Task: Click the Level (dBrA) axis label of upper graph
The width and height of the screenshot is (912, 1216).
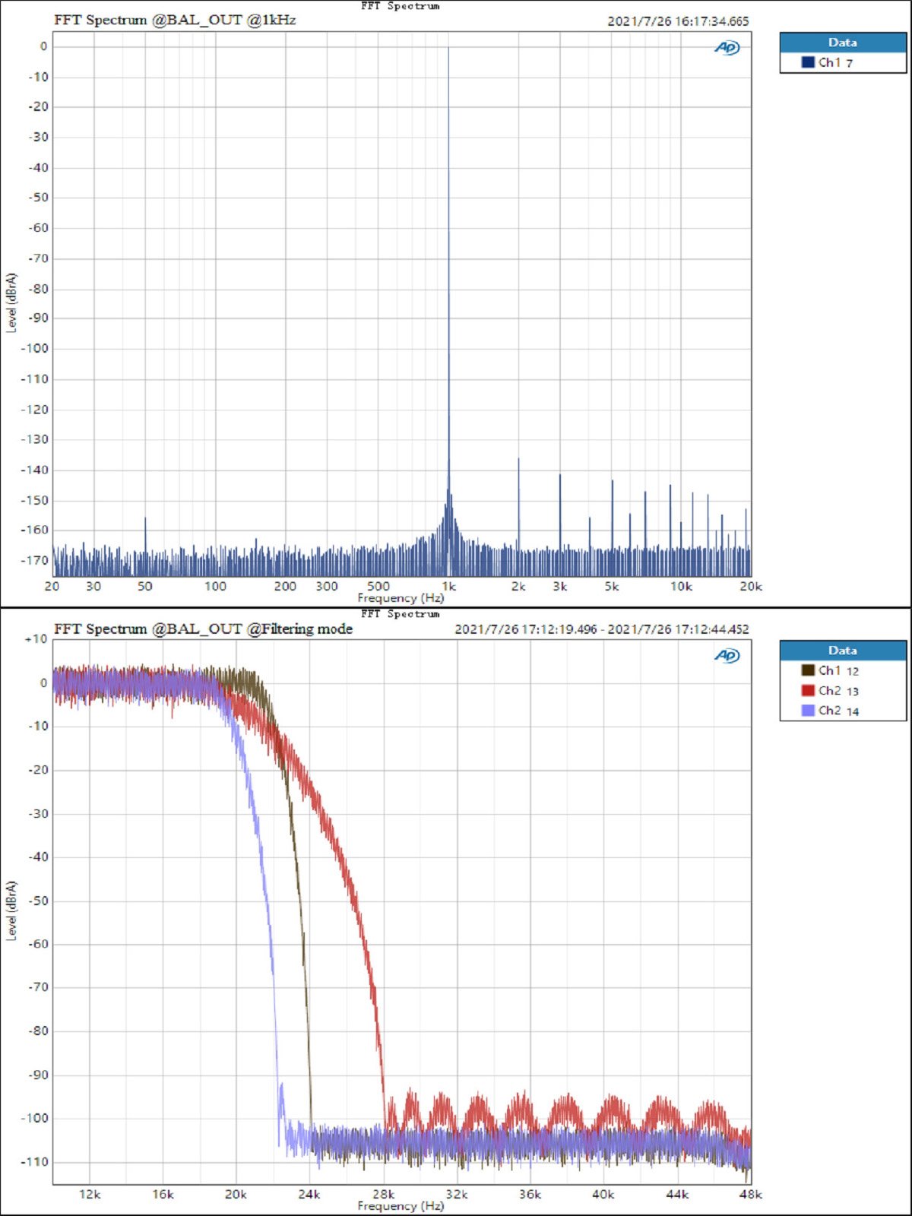Action: point(11,302)
